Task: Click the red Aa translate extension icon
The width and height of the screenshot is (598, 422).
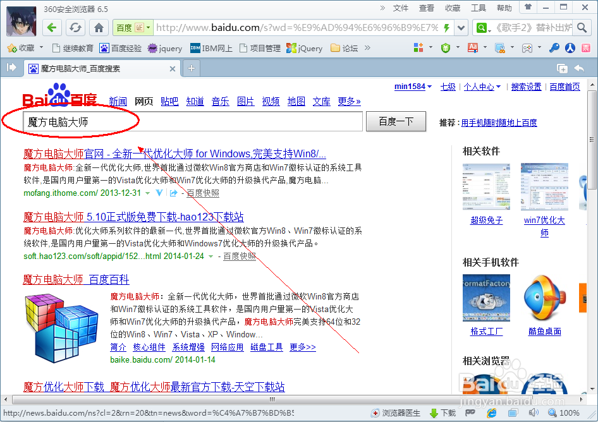Action: point(473,47)
